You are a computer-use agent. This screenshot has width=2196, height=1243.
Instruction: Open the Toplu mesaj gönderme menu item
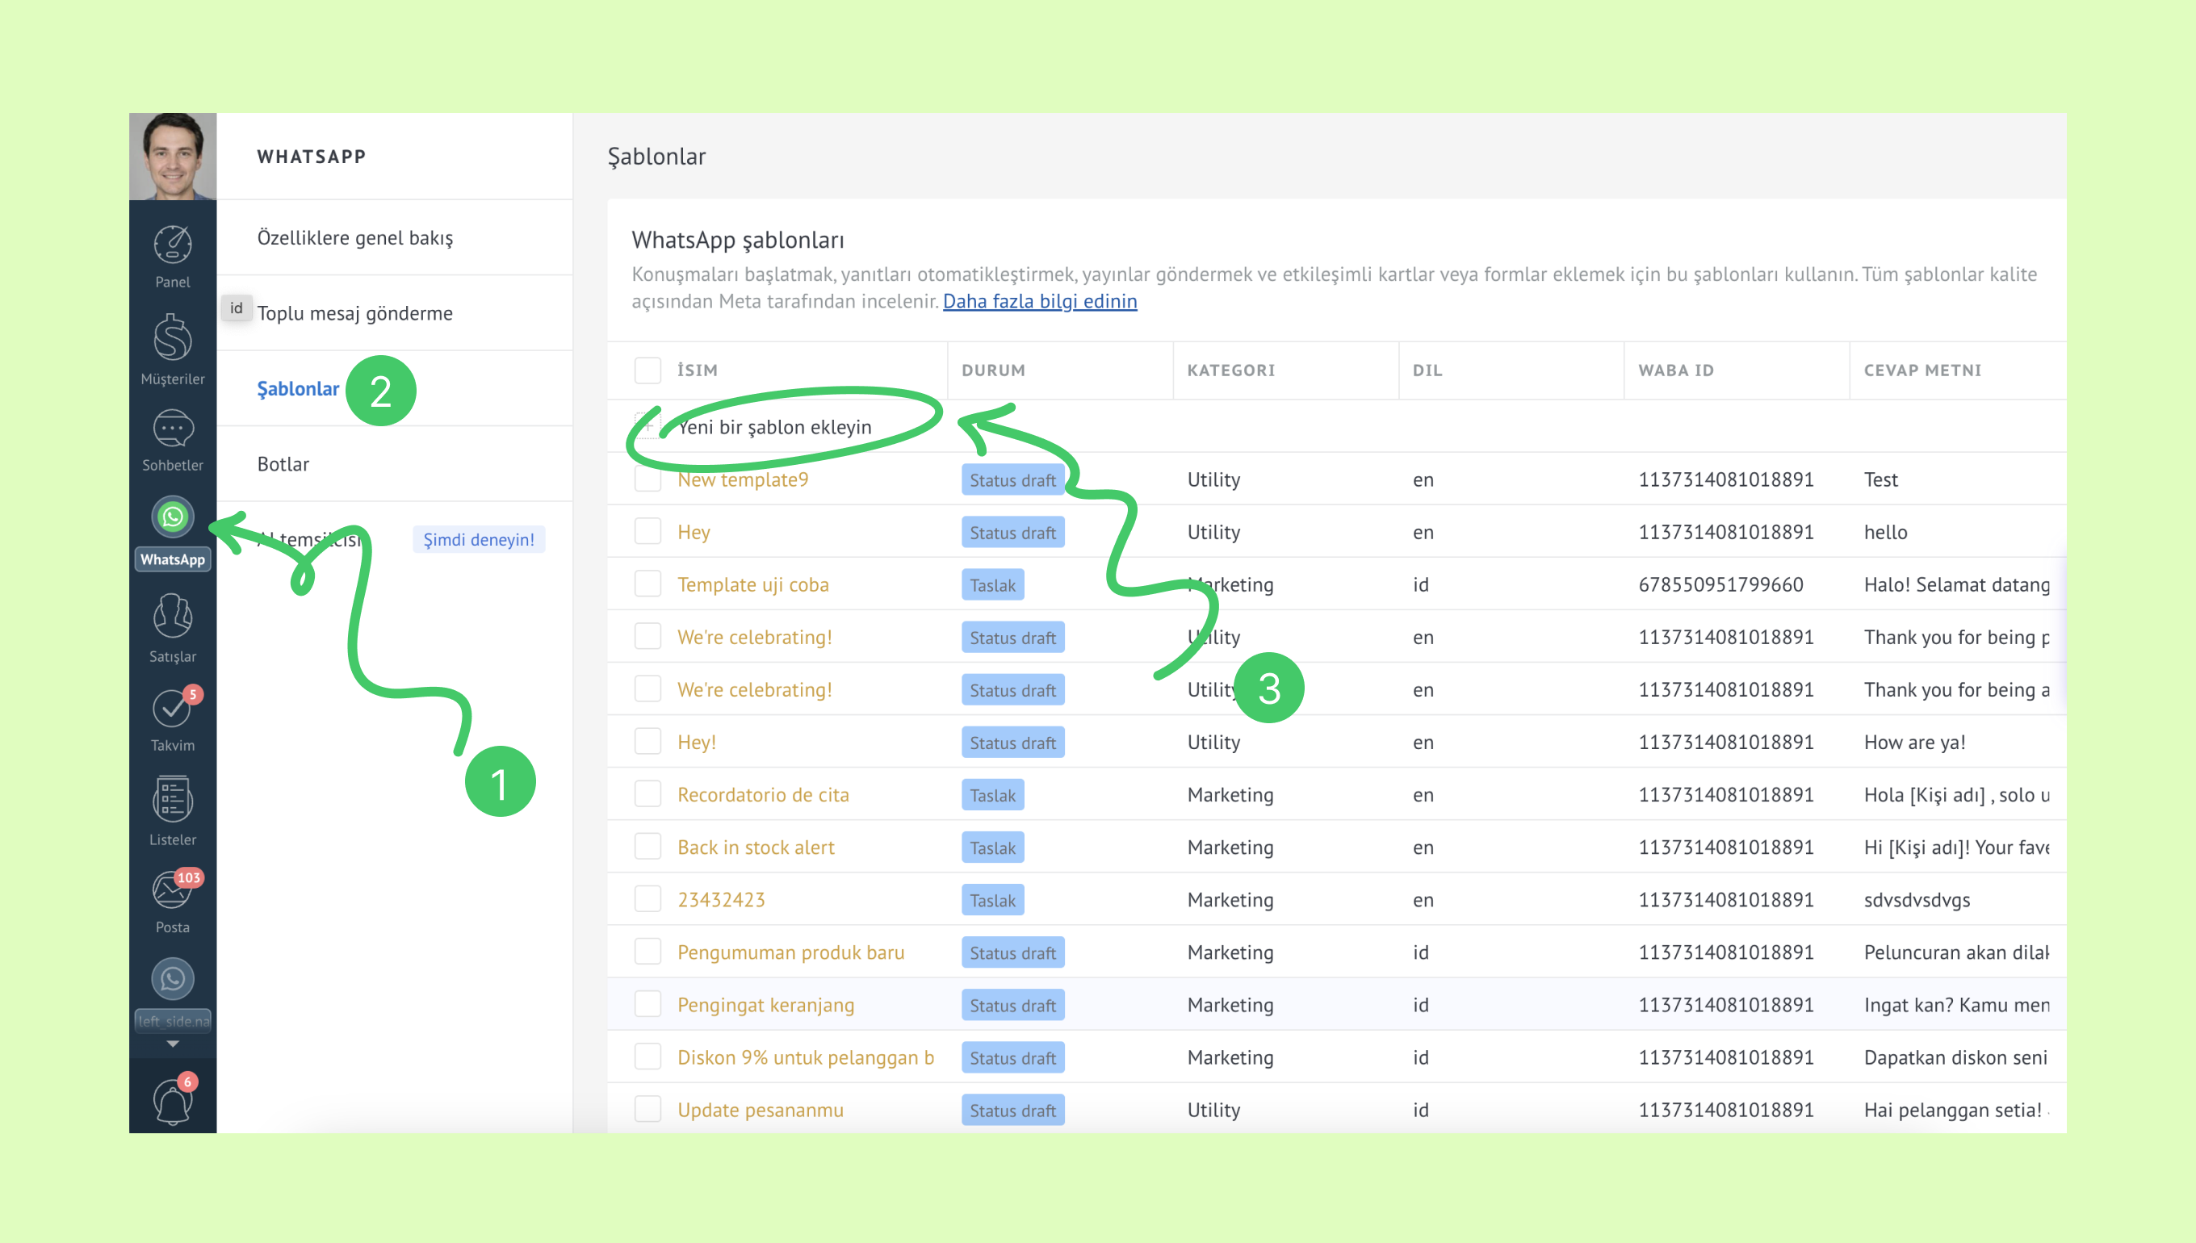pyautogui.click(x=354, y=313)
